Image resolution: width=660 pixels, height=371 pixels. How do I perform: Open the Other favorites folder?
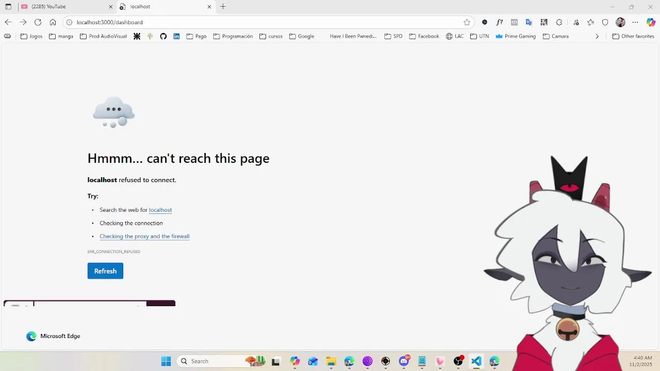click(x=633, y=36)
